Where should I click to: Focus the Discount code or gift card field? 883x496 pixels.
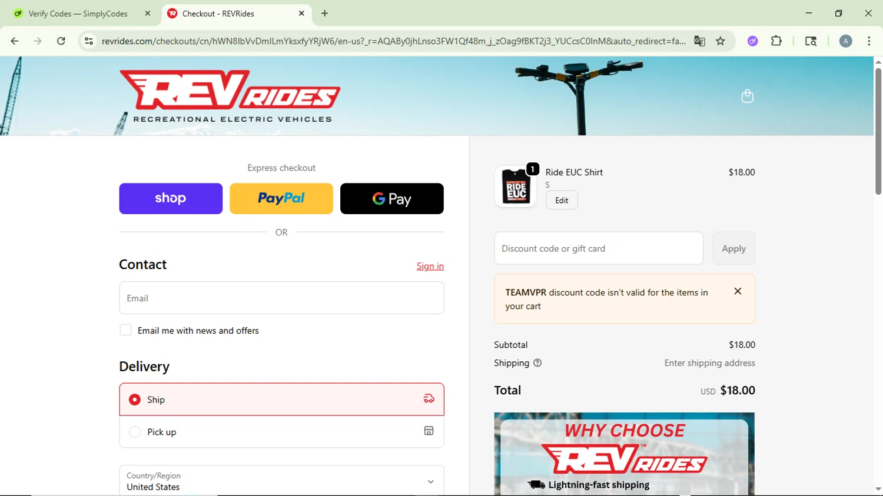599,248
